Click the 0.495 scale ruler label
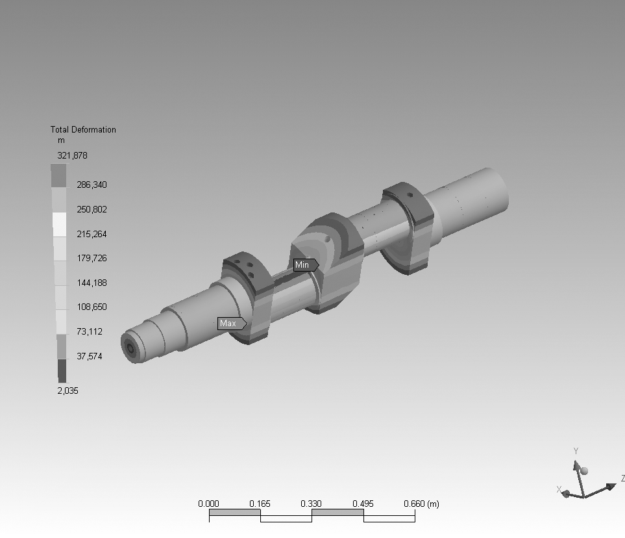This screenshot has width=625, height=538. pyautogui.click(x=363, y=504)
